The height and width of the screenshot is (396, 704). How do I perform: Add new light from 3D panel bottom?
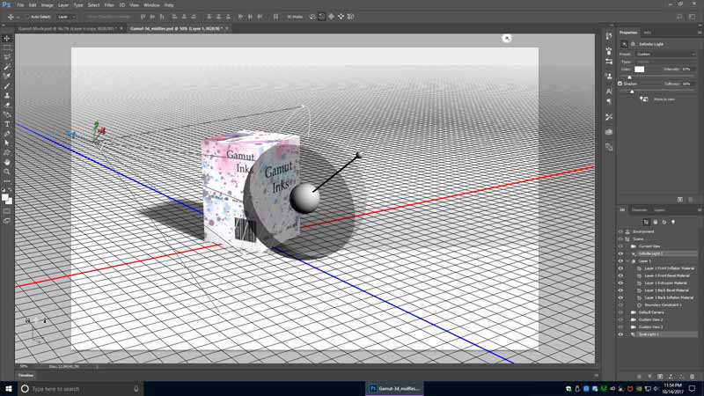click(649, 377)
